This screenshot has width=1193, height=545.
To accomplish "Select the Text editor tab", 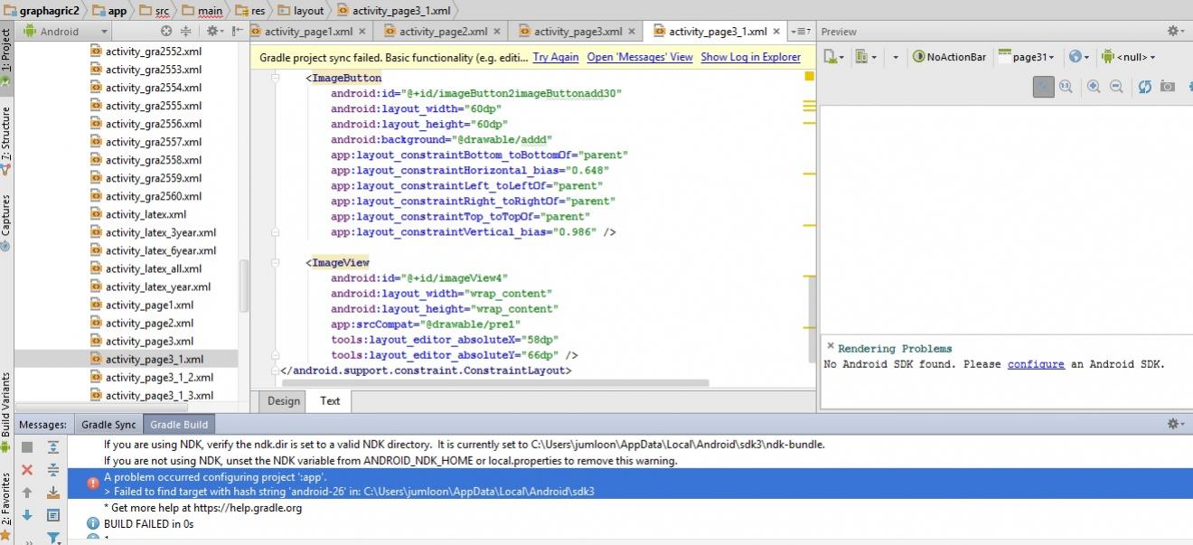I will [330, 401].
